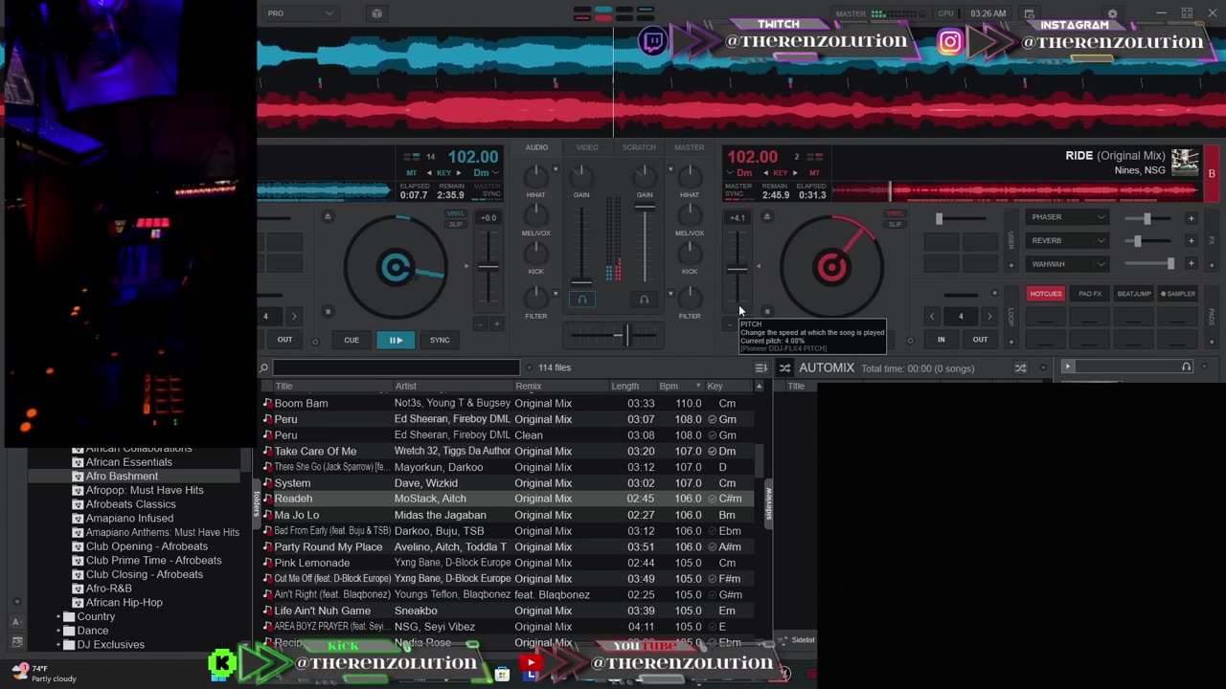Activate REVERB effect plus button
The width and height of the screenshot is (1226, 689).
[1192, 241]
